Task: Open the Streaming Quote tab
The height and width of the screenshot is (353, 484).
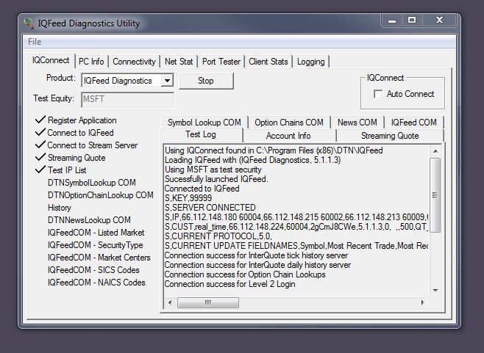Action: [390, 136]
